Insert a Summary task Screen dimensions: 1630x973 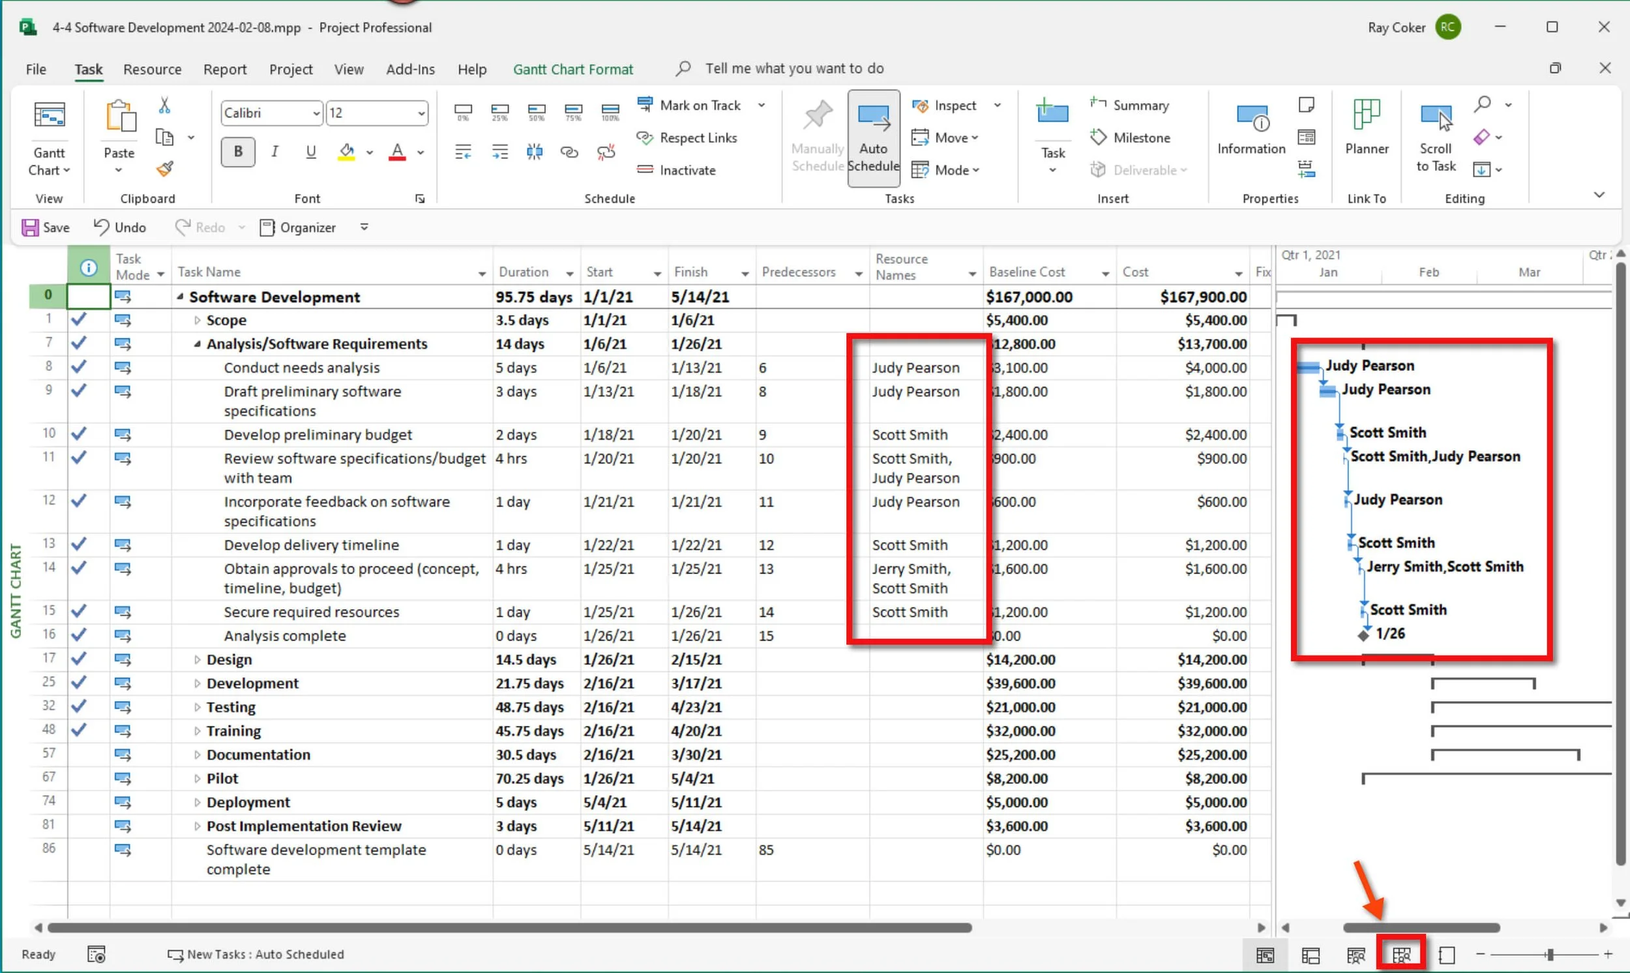[1129, 105]
